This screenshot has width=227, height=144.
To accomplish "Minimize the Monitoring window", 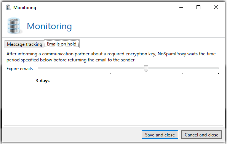I will coord(181,7).
